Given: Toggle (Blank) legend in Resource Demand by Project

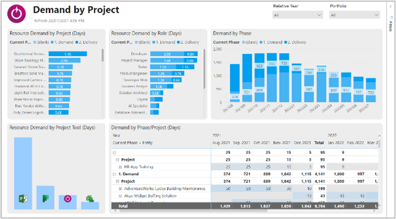Looking at the screenshot, I should (41, 43).
